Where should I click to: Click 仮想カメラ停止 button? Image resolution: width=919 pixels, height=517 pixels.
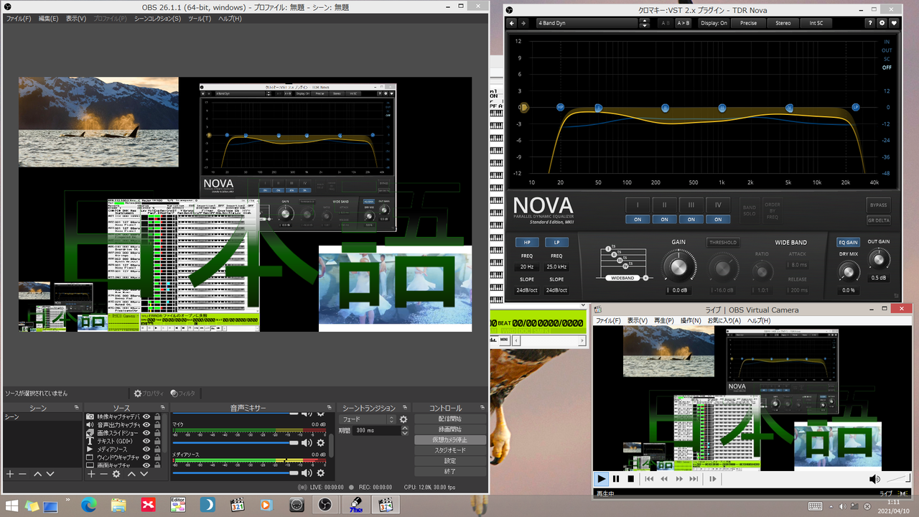click(x=450, y=439)
